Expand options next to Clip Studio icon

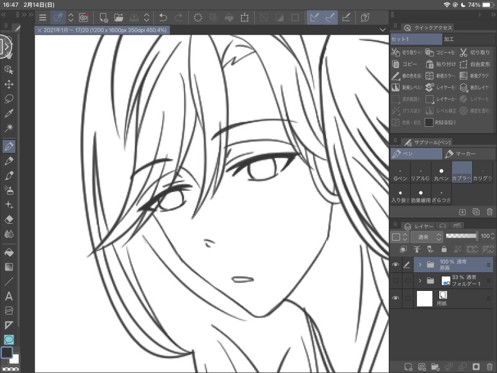point(71,17)
